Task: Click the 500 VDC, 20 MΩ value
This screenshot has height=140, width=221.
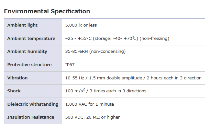Action: pyautogui.click(x=93, y=117)
